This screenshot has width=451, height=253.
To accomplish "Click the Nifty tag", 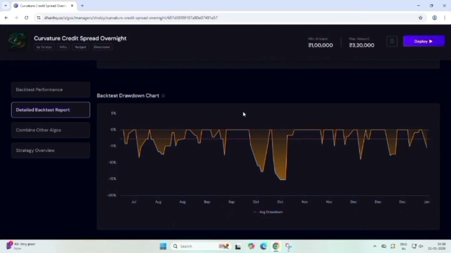I will (x=63, y=47).
